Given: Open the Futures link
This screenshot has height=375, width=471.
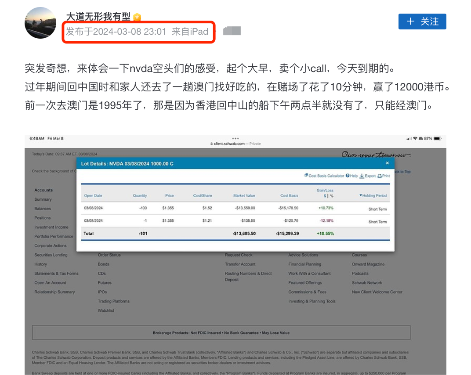Looking at the screenshot, I should [x=105, y=283].
